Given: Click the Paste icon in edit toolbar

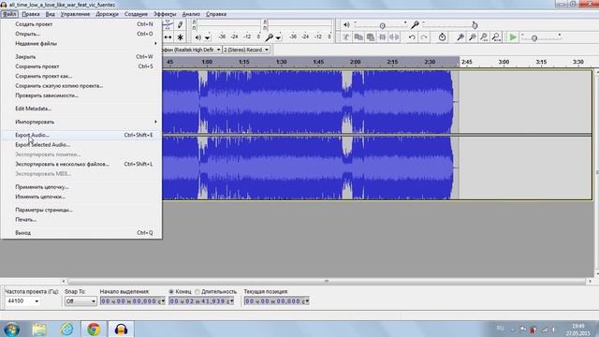Looking at the screenshot, I should (x=371, y=37).
